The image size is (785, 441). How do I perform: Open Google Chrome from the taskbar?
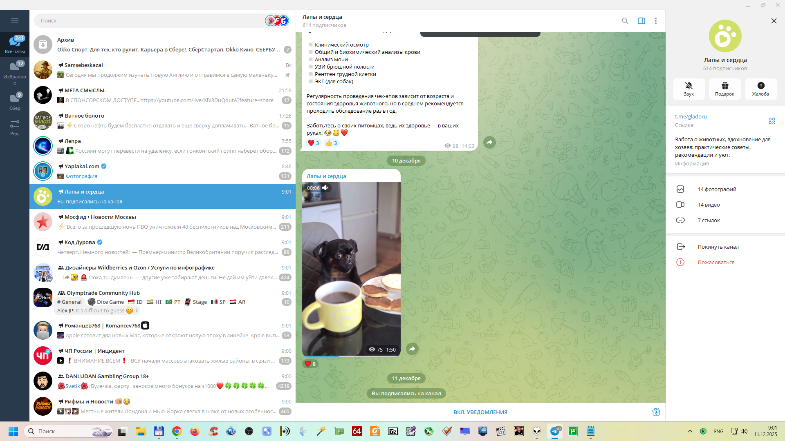click(x=177, y=431)
